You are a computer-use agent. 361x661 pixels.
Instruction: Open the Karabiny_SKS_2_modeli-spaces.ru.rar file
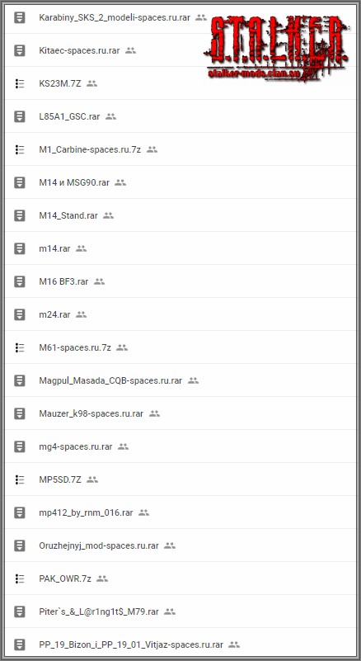[115, 17]
